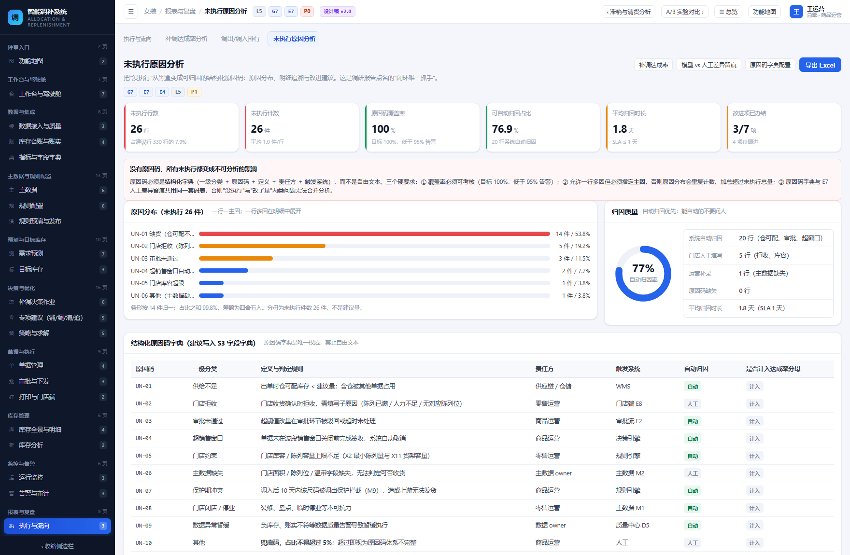Viewport: 850px width, 555px height.
Task: Click the hamburger menu icon in top bar
Action: coord(130,12)
